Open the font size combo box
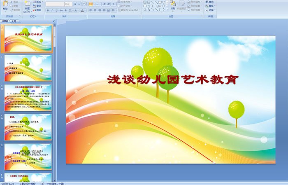The image size is (288, 185). coord(68,4)
